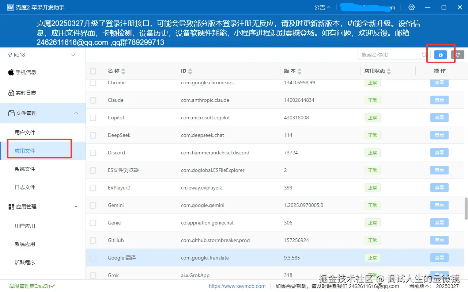Click the 操作 column header
Image resolution: width=468 pixels, height=292 pixels.
[x=439, y=71]
